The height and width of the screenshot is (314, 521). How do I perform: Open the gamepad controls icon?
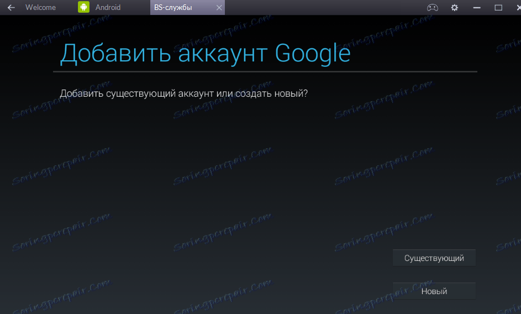[x=432, y=7]
